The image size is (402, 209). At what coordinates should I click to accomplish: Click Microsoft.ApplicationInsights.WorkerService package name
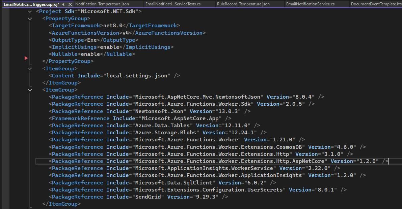click(x=204, y=168)
